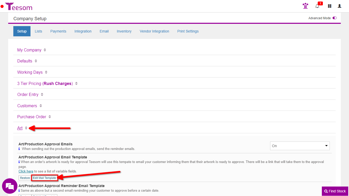Open the notifications bell
This screenshot has width=349, height=196.
[x=317, y=6]
